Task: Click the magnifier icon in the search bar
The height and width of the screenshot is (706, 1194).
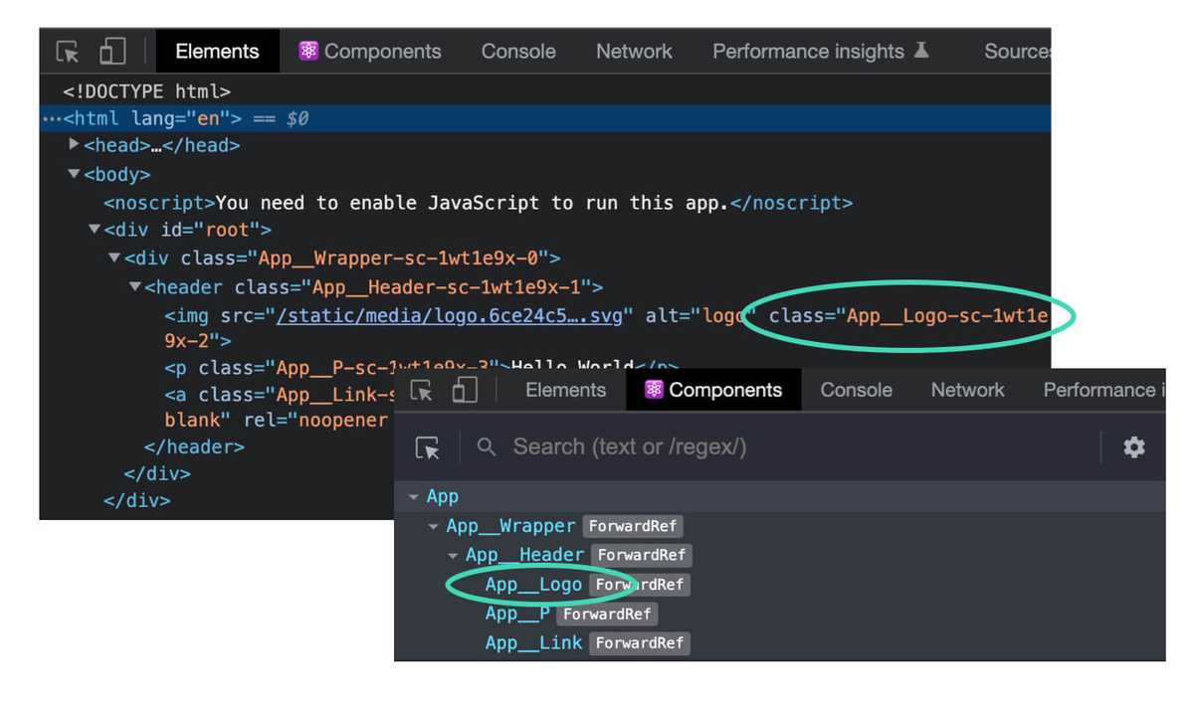Action: [487, 447]
